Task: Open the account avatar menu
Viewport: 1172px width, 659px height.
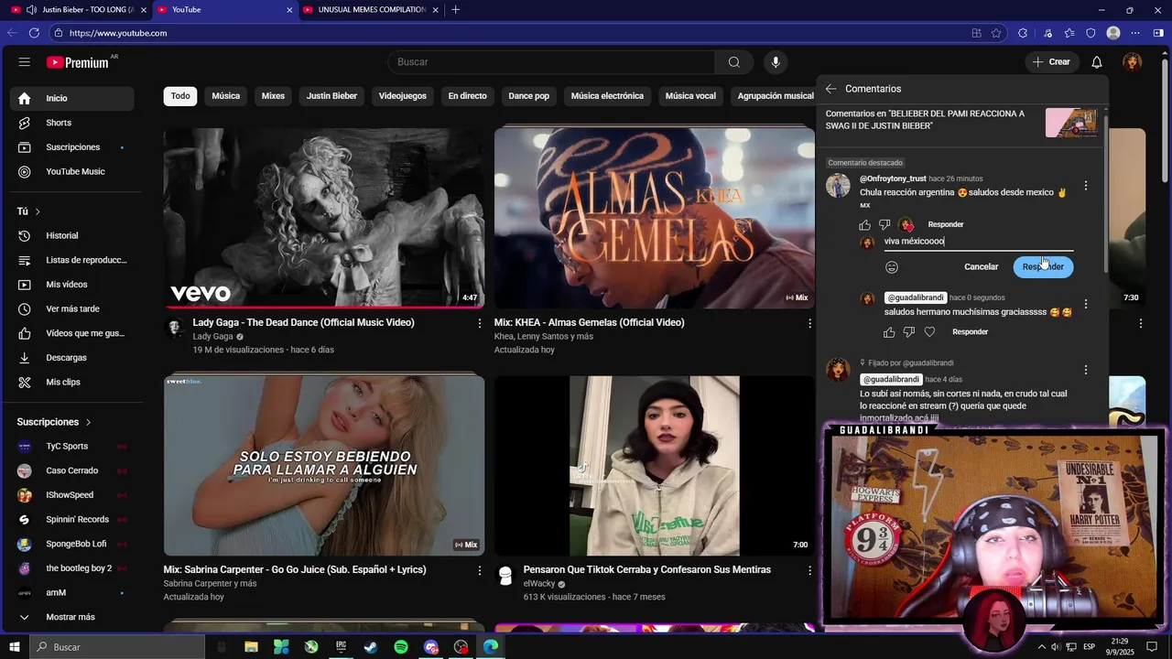Action: click(1133, 62)
